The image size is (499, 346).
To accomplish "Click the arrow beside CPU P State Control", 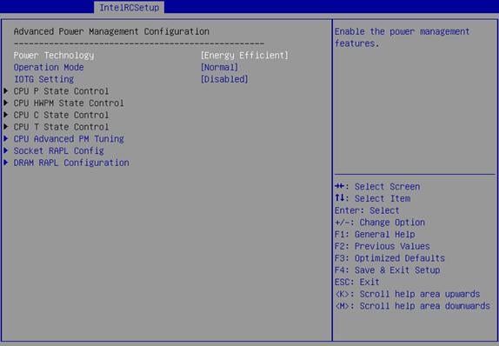I will point(6,91).
